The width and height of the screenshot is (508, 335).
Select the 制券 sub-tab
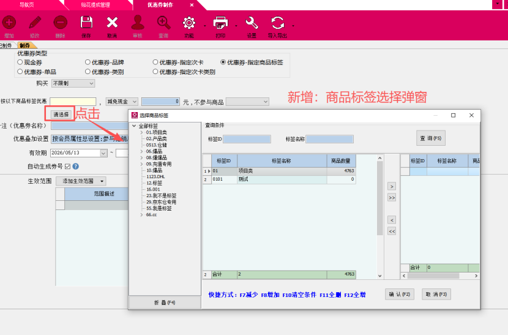pyautogui.click(x=25, y=46)
